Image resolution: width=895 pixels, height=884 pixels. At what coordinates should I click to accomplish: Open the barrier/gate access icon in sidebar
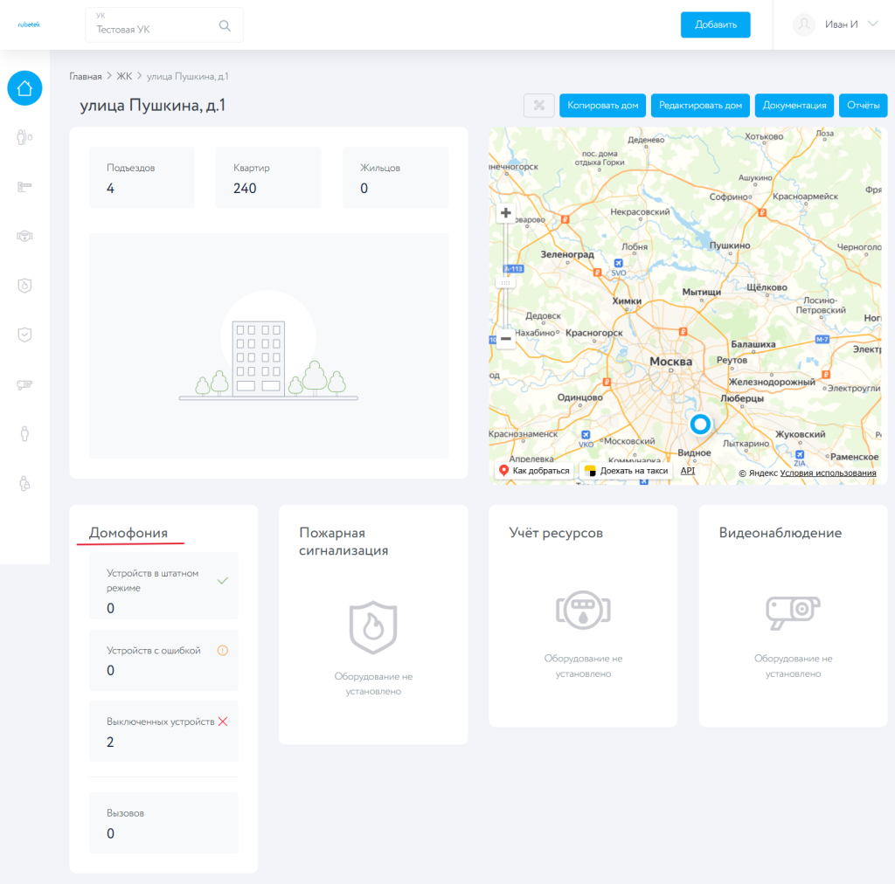click(x=24, y=186)
